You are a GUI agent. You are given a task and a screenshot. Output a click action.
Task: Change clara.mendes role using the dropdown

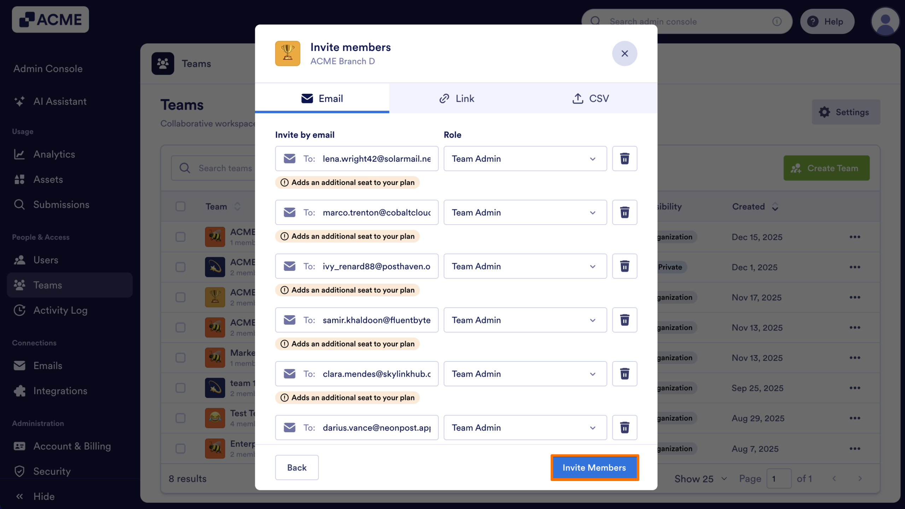(x=525, y=374)
